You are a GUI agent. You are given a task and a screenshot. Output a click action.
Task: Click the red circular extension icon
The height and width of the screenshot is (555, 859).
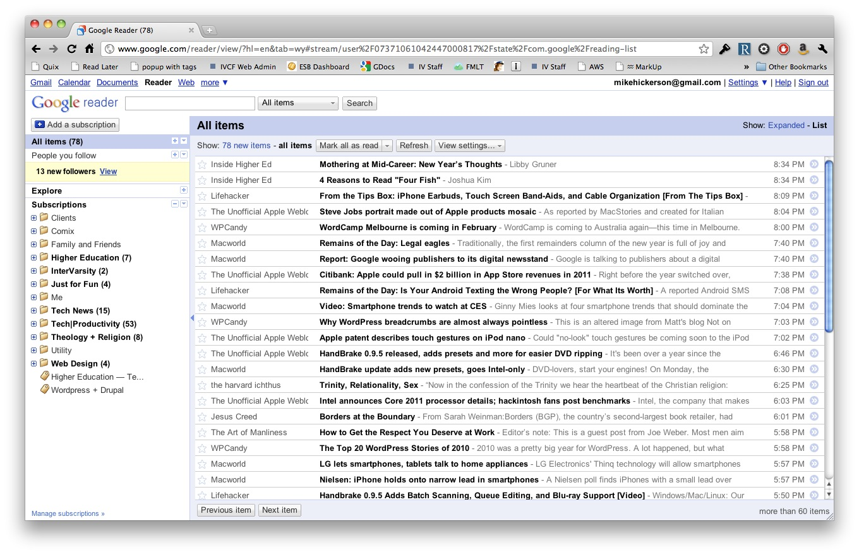coord(783,49)
